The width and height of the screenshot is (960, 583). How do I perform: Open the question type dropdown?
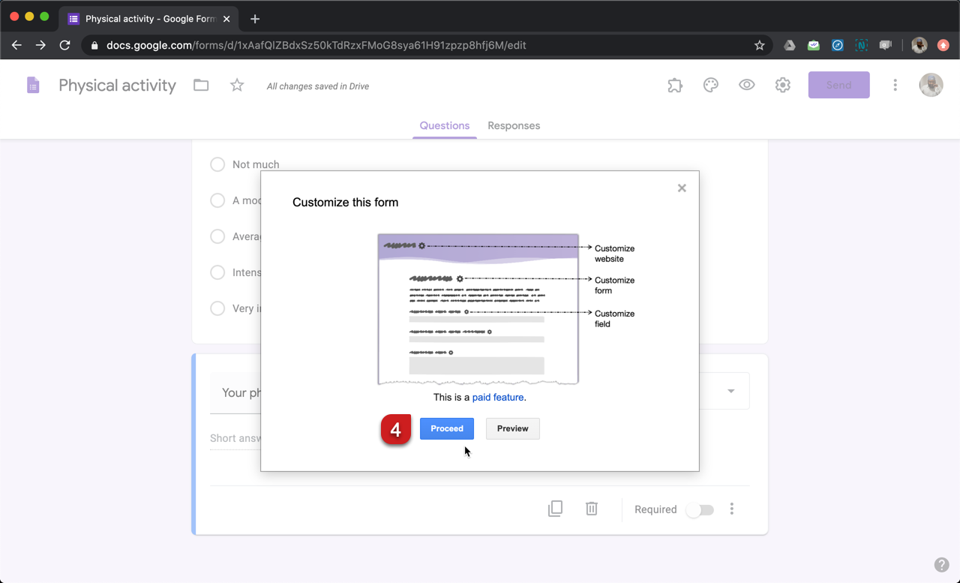[729, 391]
